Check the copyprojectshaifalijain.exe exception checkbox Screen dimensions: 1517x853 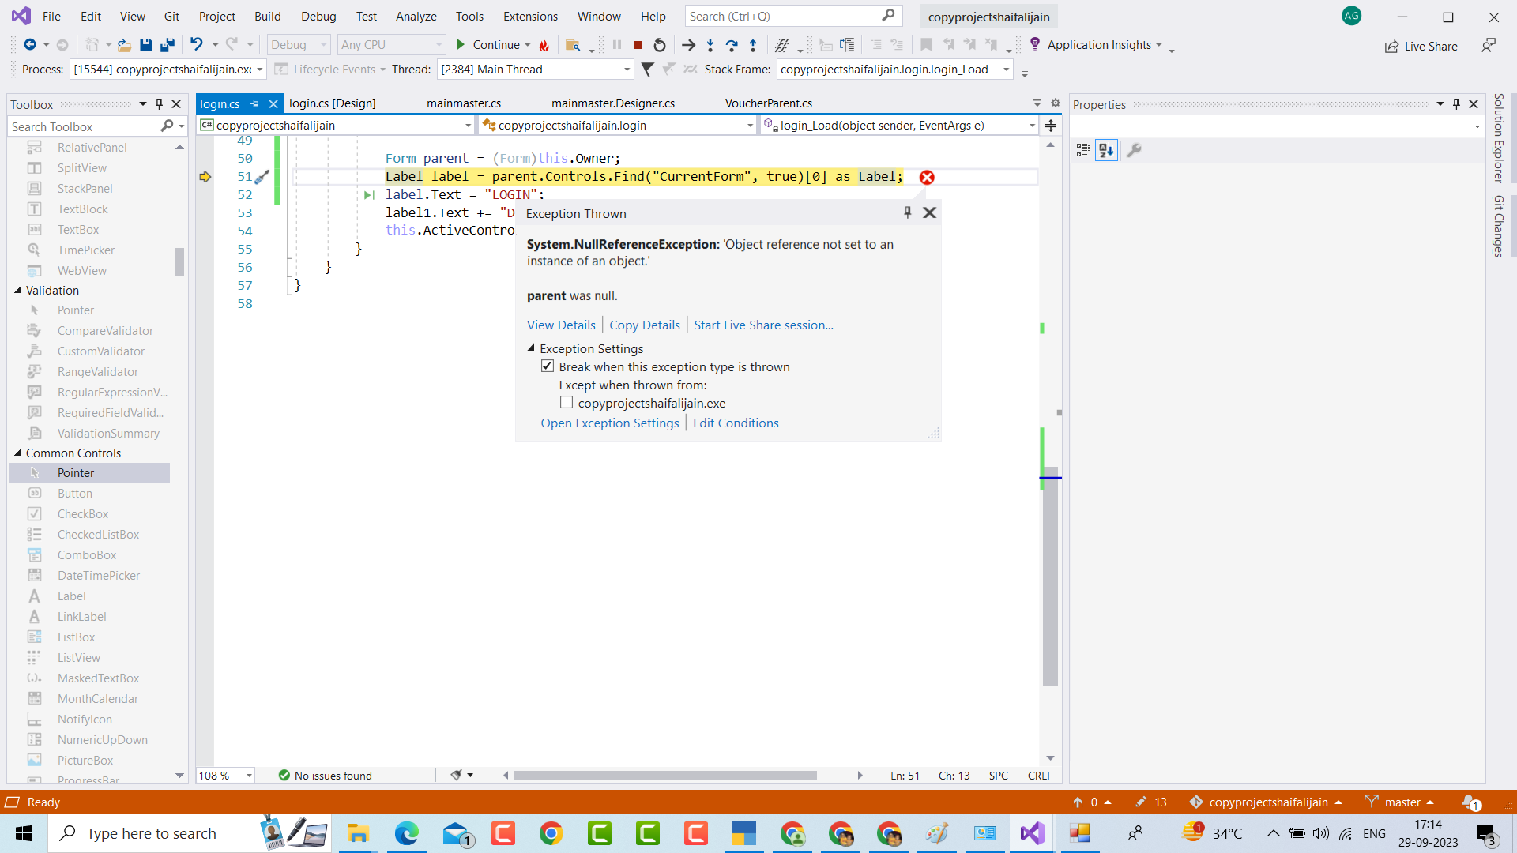click(567, 403)
